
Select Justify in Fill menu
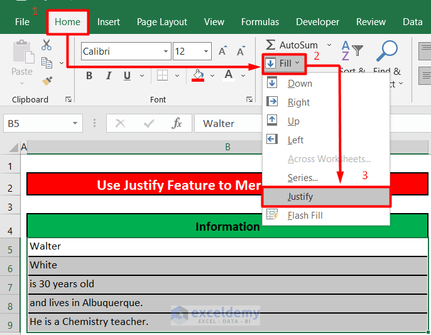click(326, 197)
